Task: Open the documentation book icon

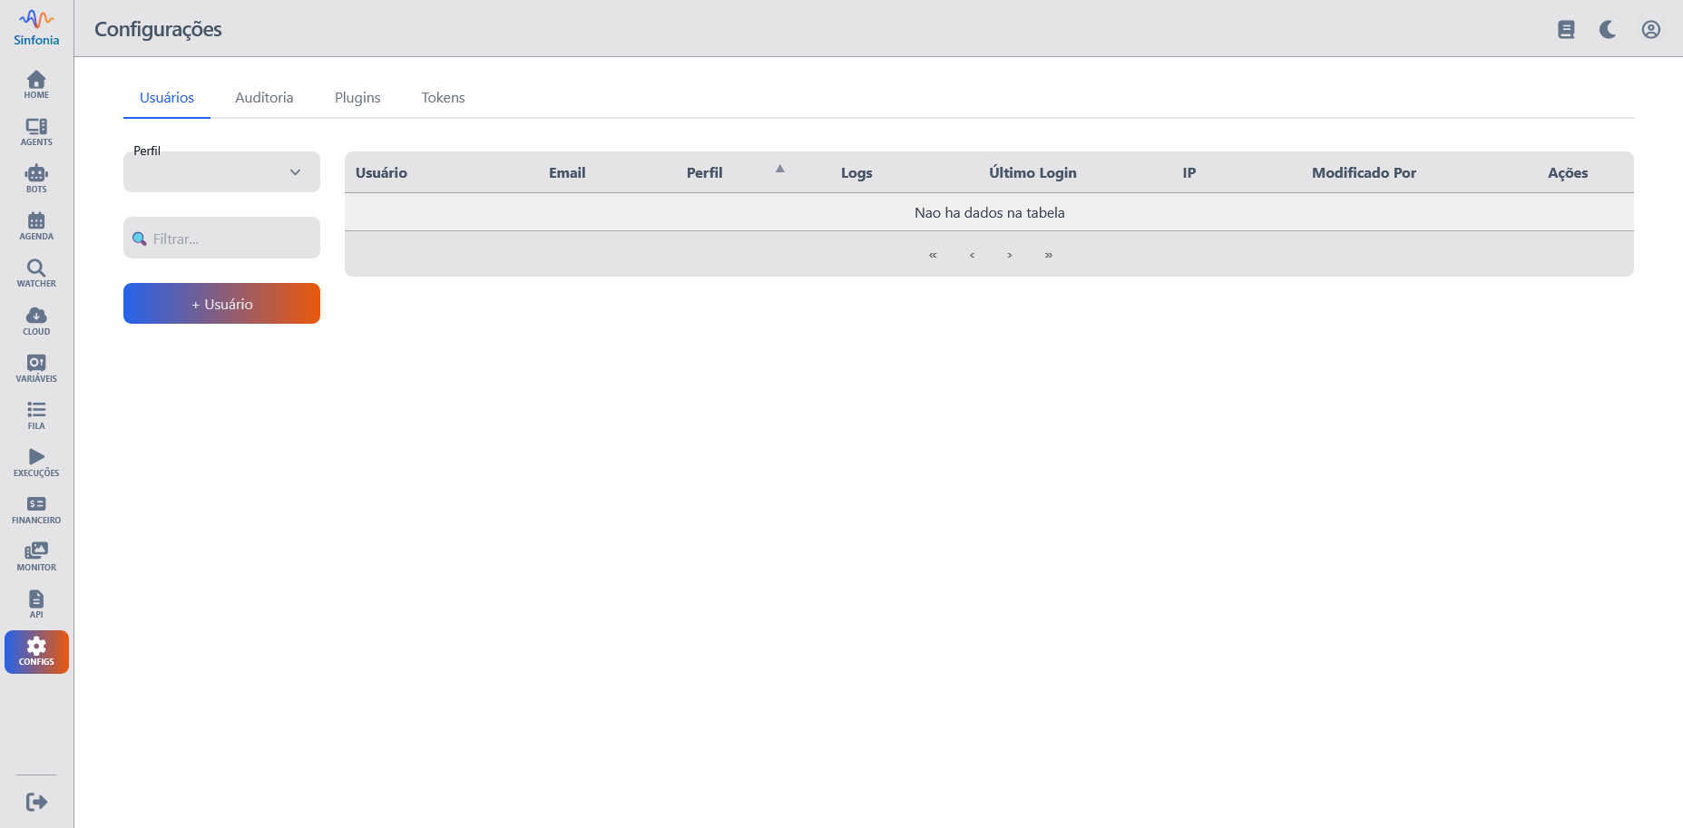Action: 1566,30
